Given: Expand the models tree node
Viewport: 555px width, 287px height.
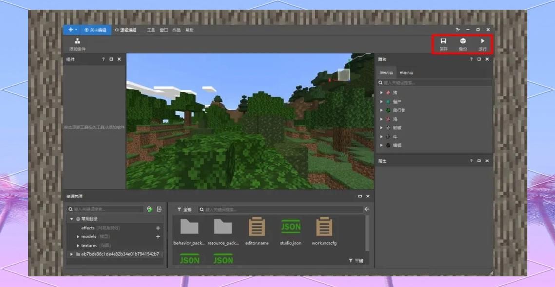Looking at the screenshot, I should [x=78, y=237].
